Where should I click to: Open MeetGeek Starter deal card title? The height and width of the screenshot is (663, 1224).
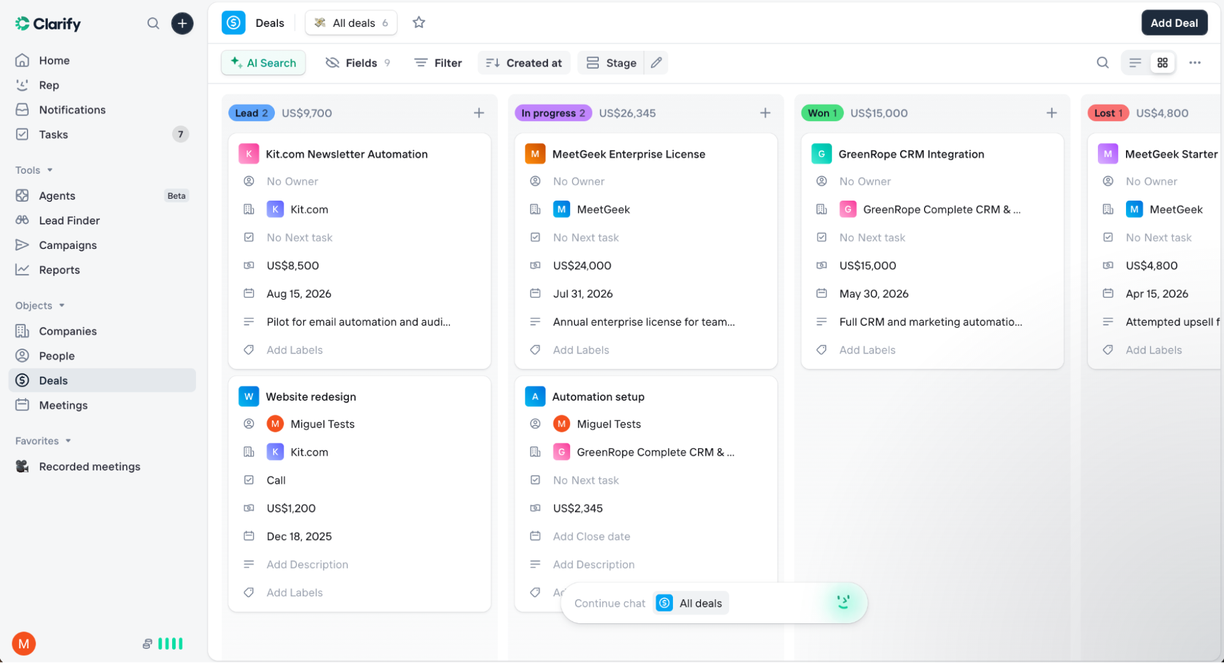tap(1171, 154)
